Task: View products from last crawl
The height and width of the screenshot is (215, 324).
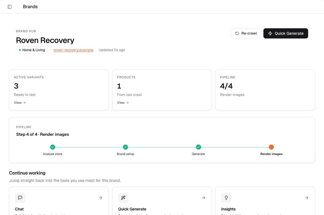Action: pos(123,102)
